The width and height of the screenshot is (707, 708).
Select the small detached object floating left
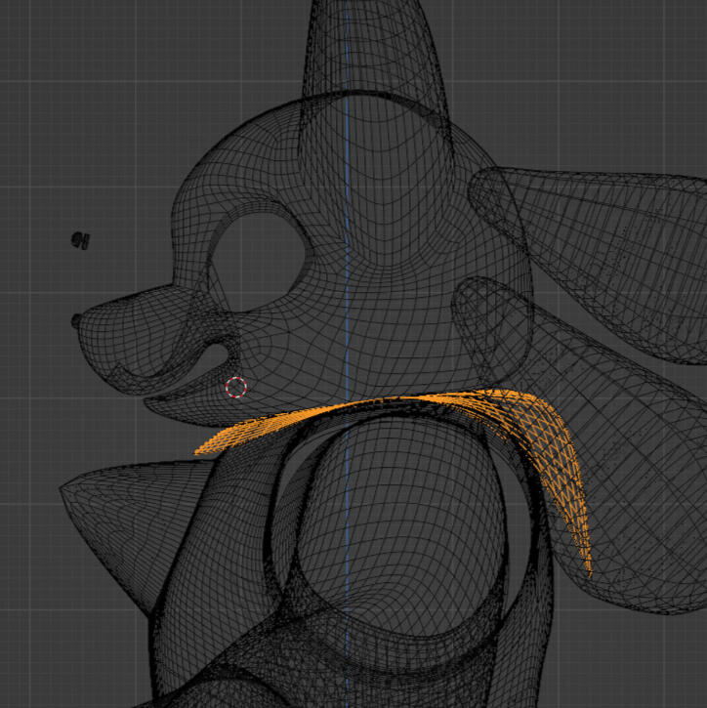(x=81, y=239)
